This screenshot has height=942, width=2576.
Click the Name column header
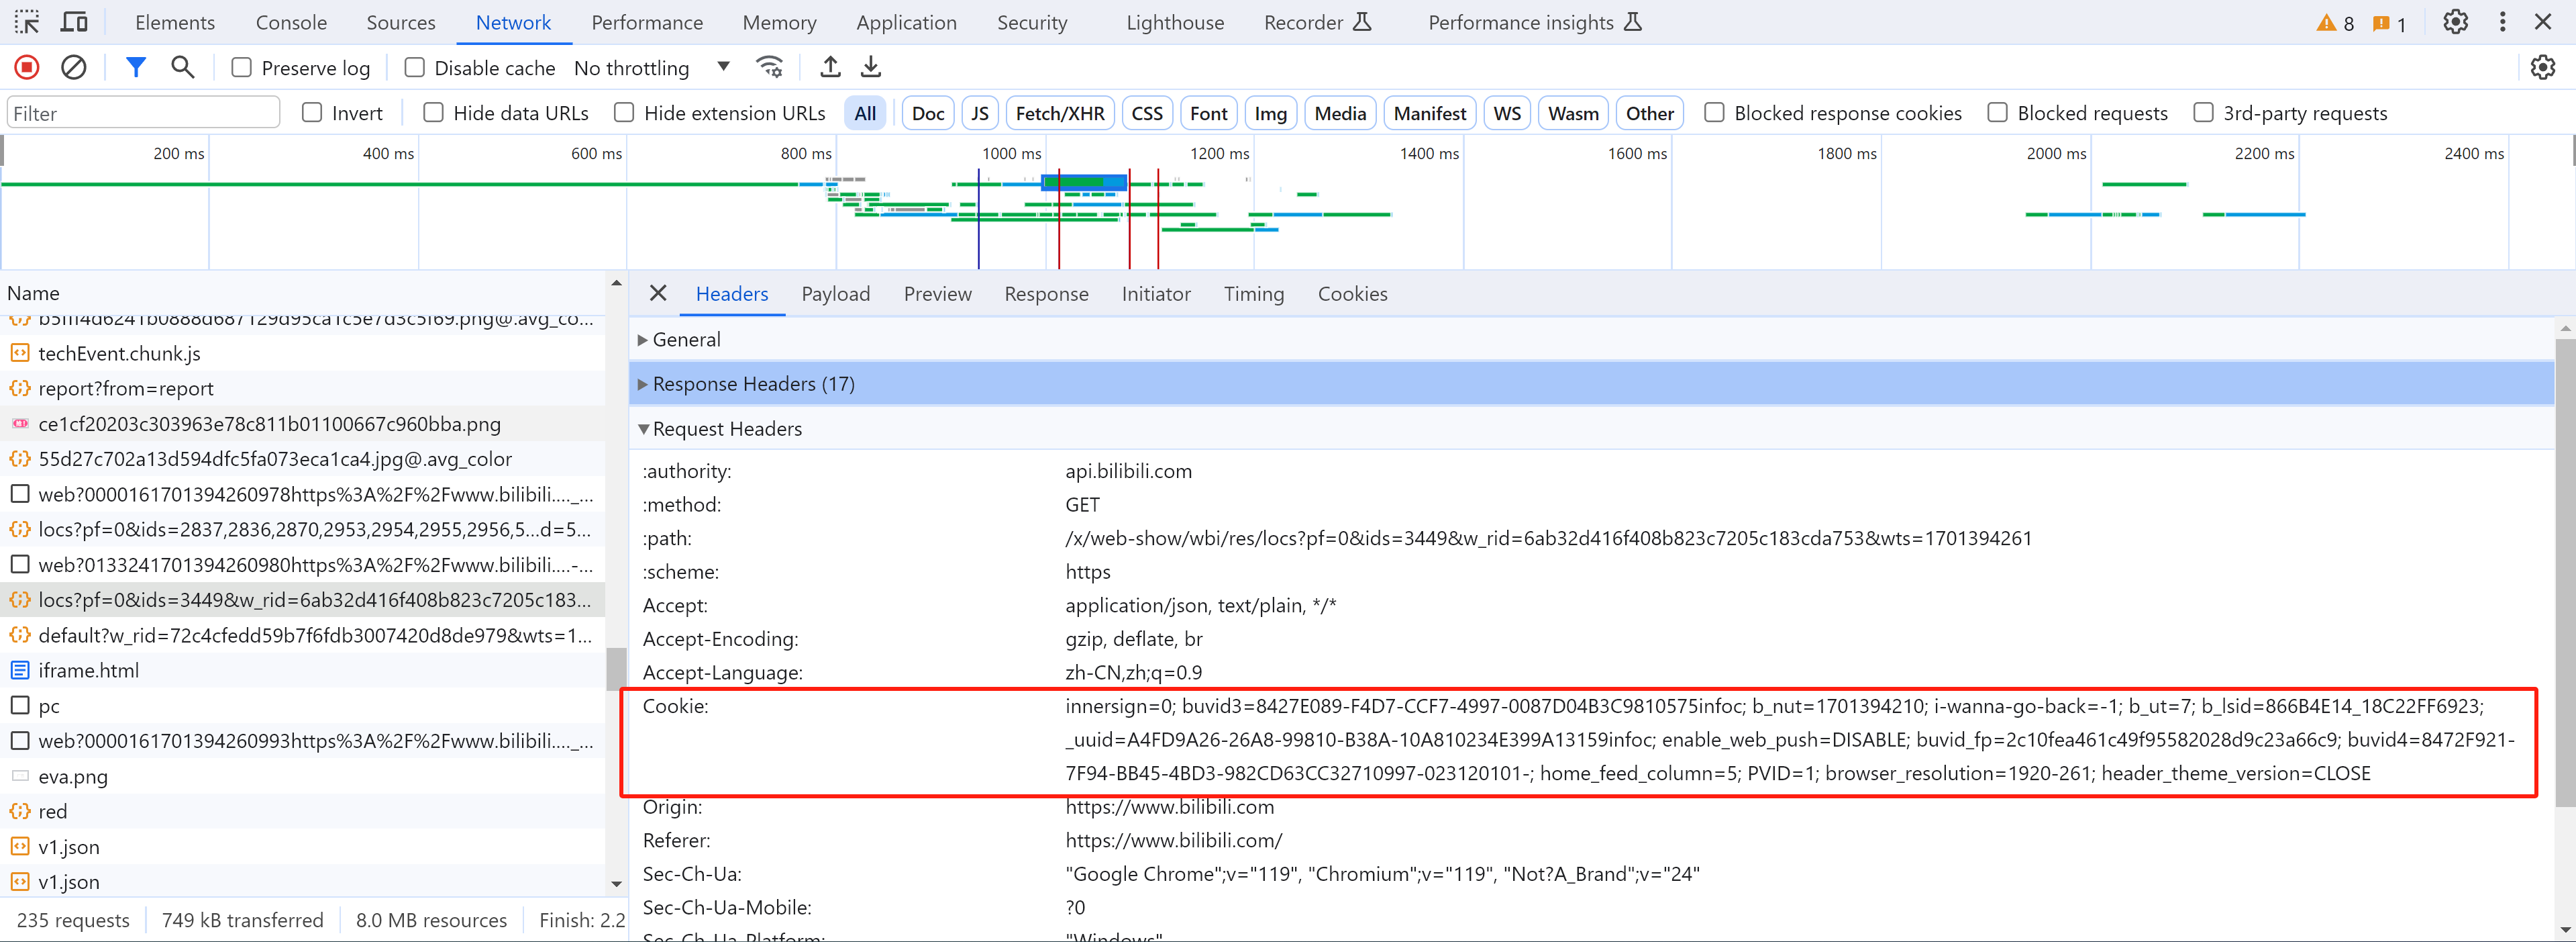(x=302, y=293)
